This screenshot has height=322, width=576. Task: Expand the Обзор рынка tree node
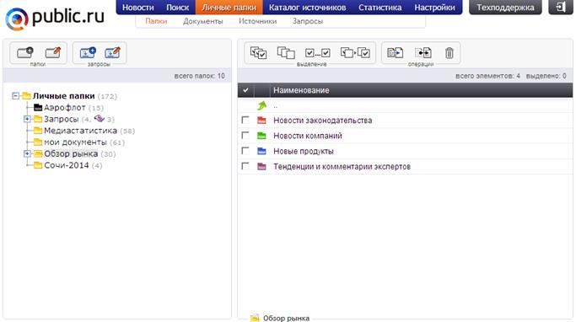tap(27, 153)
